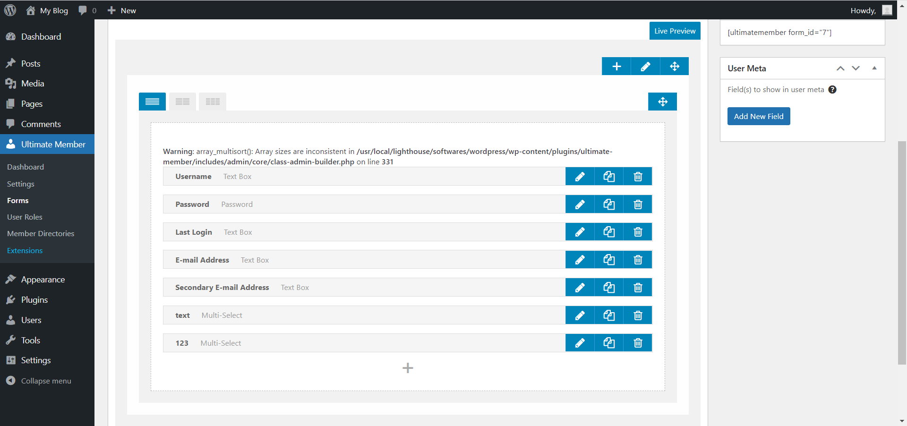The height and width of the screenshot is (426, 907).
Task: Duplicate the E-mail Address field
Action: coord(609,260)
